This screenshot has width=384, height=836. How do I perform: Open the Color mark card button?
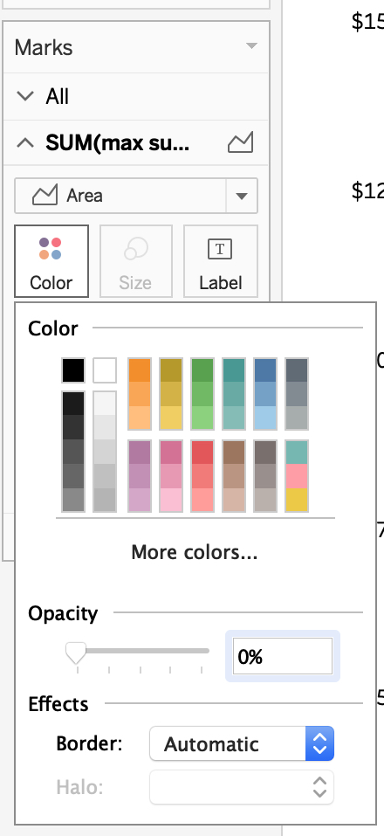(51, 260)
